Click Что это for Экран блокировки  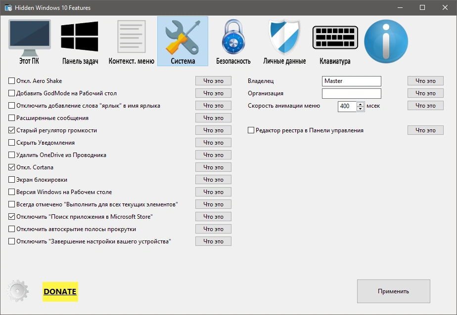point(213,180)
